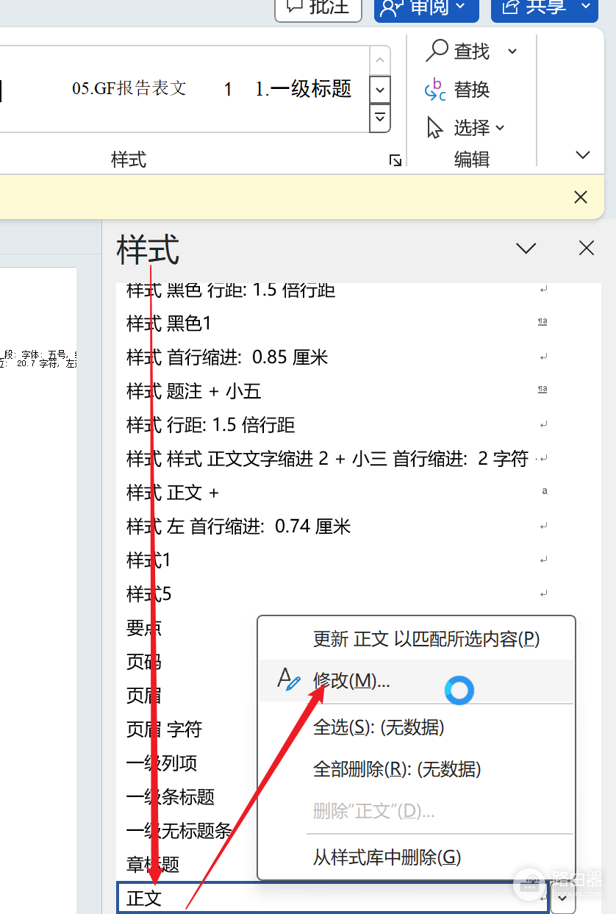Apply the 1.一级标题 gallery style
The height and width of the screenshot is (914, 616).
(x=304, y=89)
